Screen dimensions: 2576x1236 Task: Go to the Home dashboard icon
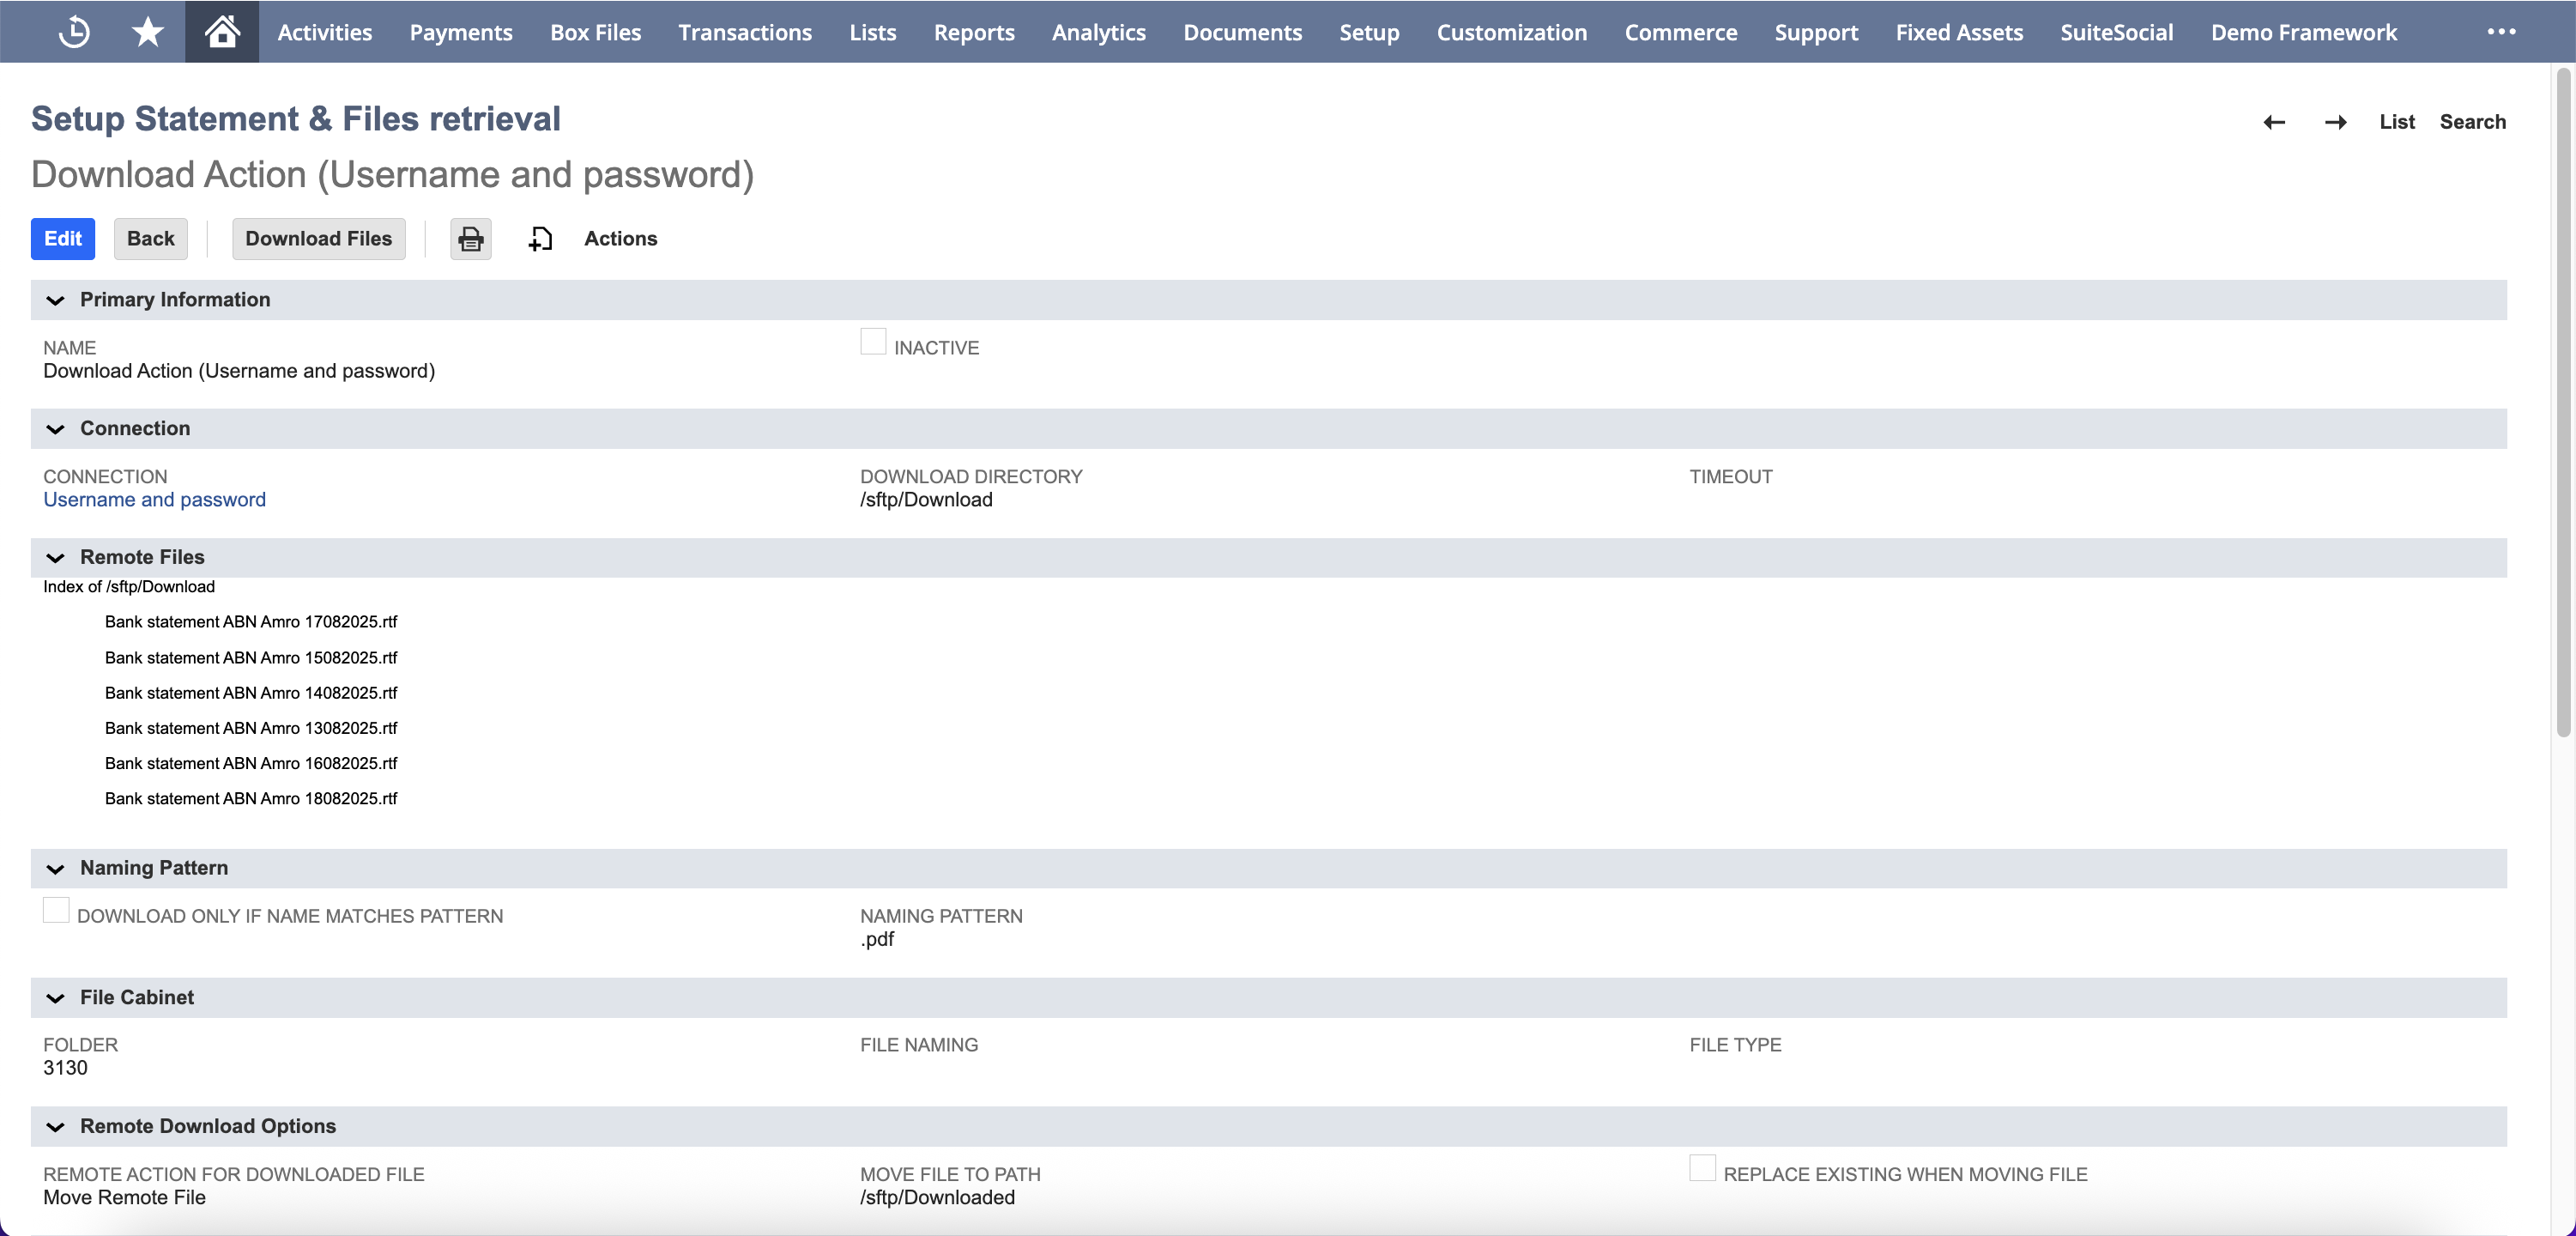tap(222, 32)
